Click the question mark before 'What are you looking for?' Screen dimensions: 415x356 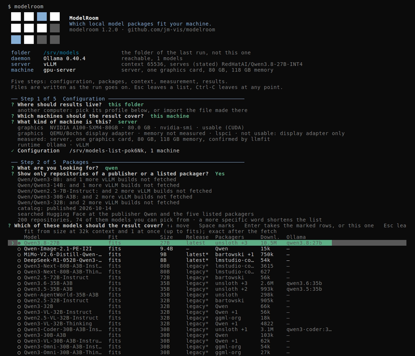tap(13, 168)
